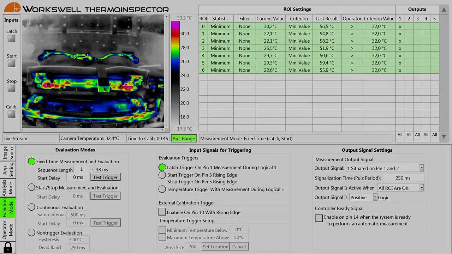
Task: Click the lock icon in the bottom-left corner
Action: (x=8, y=247)
